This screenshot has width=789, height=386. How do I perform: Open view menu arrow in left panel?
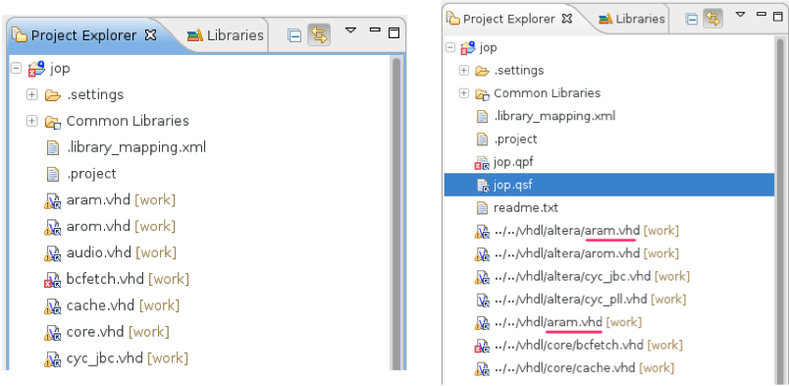350,30
